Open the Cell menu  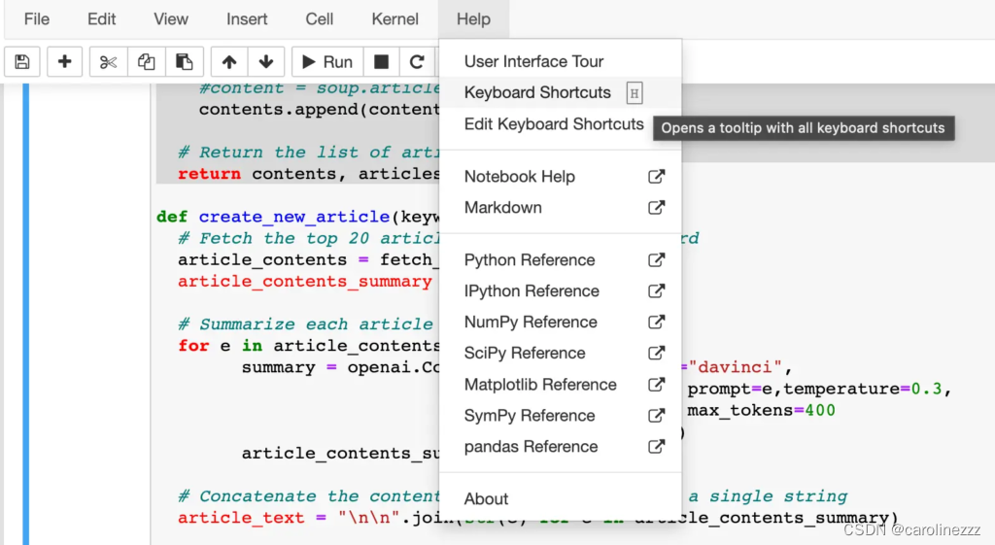[319, 19]
